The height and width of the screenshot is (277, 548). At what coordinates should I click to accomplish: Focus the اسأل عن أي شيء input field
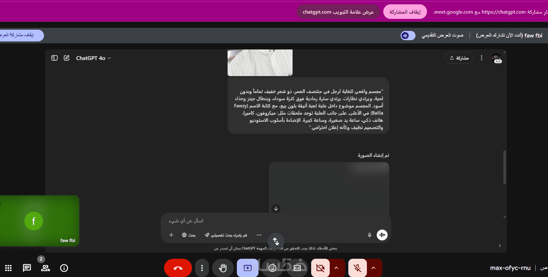tap(276, 221)
